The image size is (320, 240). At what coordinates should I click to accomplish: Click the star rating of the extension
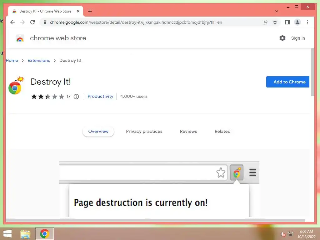pos(48,97)
